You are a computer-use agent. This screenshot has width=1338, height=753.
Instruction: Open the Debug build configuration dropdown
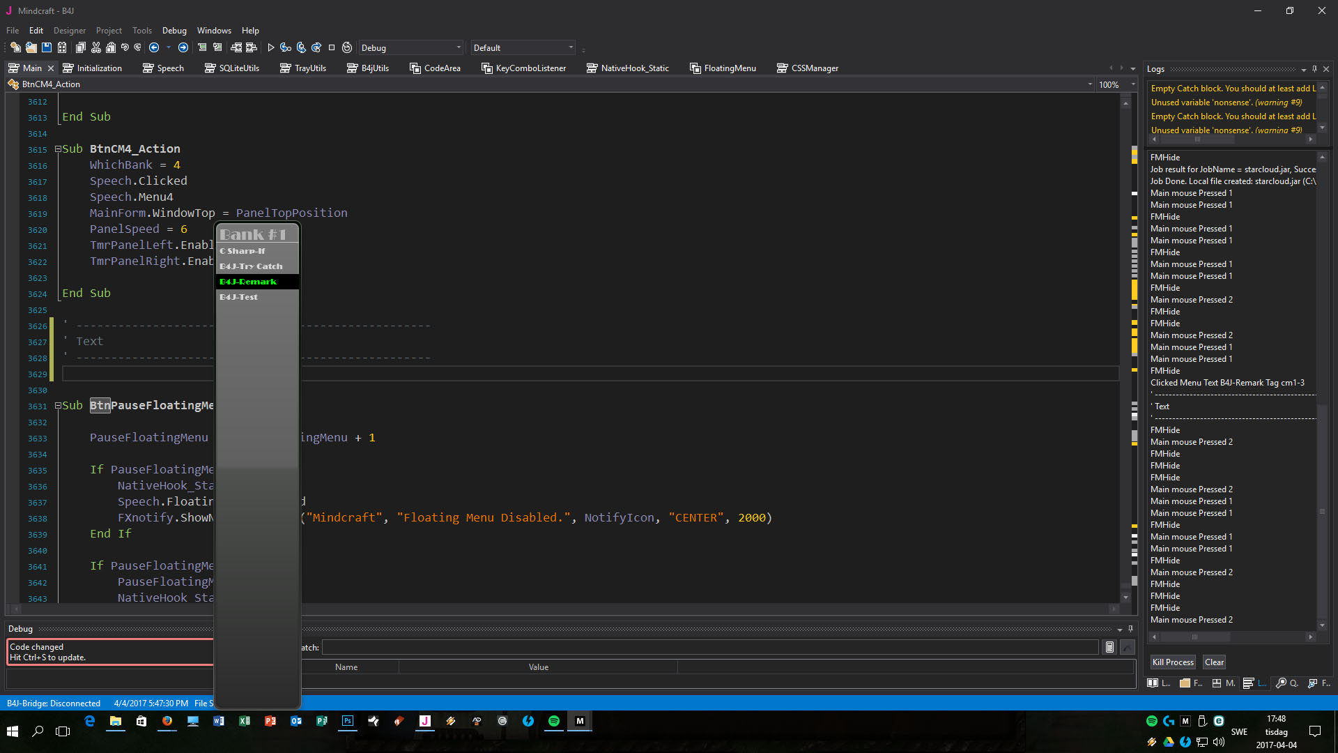(x=458, y=47)
